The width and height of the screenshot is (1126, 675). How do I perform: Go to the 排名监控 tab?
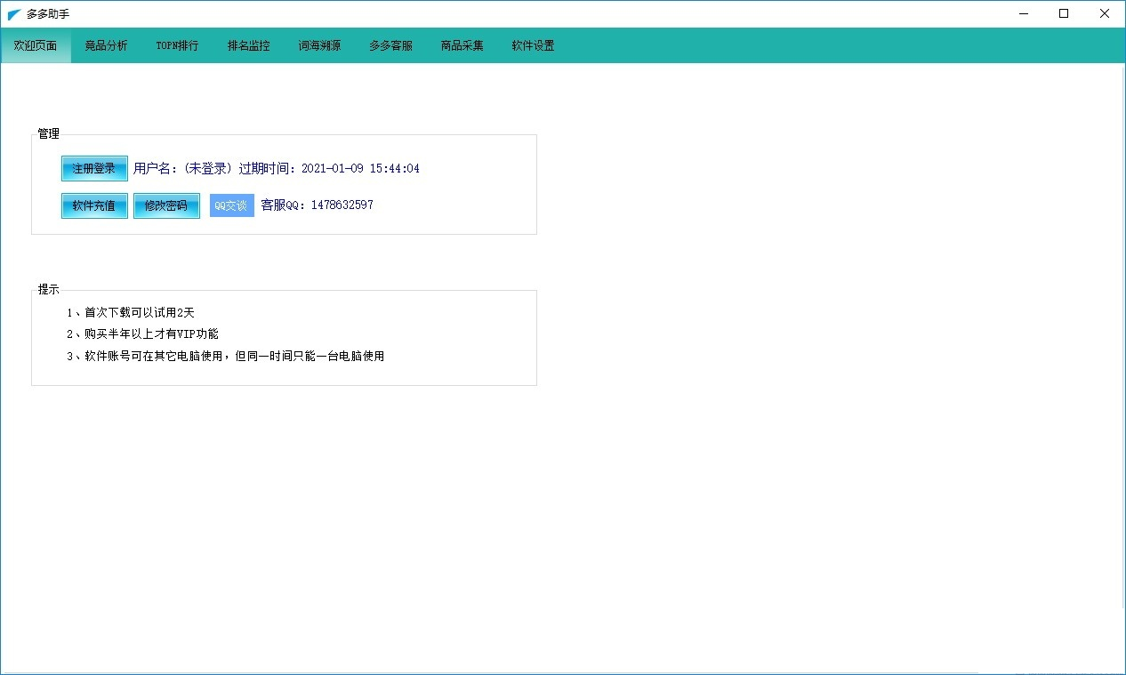pos(248,45)
